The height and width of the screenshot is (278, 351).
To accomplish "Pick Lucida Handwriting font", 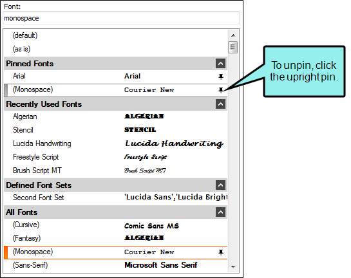I will click(116, 144).
